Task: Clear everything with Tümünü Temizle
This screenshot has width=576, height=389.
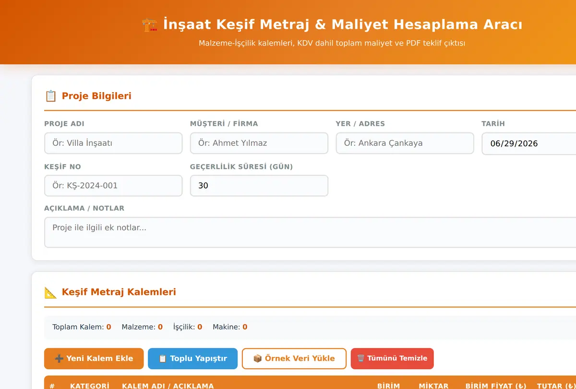Action: (392, 358)
